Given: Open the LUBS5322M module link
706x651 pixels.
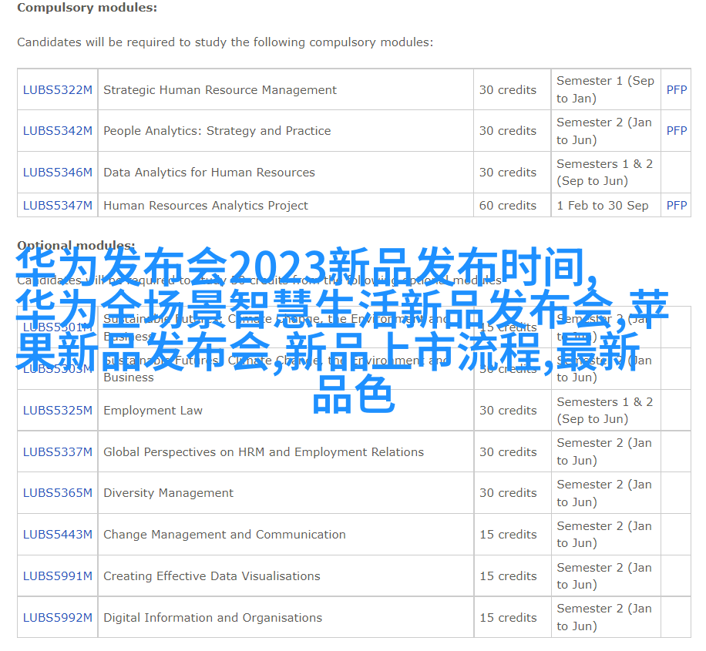Looking at the screenshot, I should tap(58, 90).
